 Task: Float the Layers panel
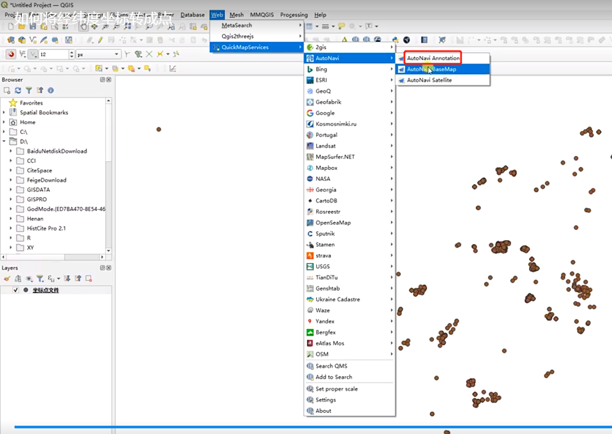pyautogui.click(x=102, y=268)
